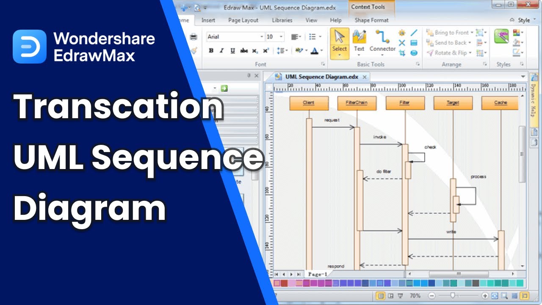The width and height of the screenshot is (542, 305).
Task: Pick the Format Painter brush
Action: click(x=194, y=50)
